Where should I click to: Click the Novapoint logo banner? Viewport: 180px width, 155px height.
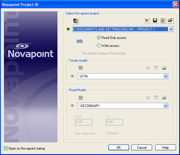31,77
